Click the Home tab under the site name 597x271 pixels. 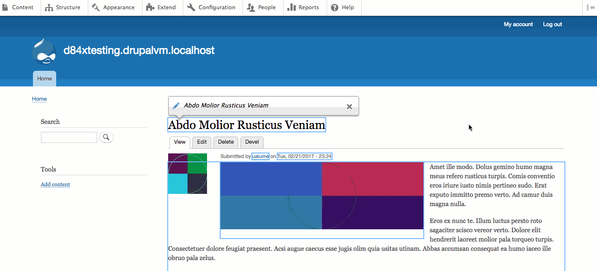tap(44, 78)
